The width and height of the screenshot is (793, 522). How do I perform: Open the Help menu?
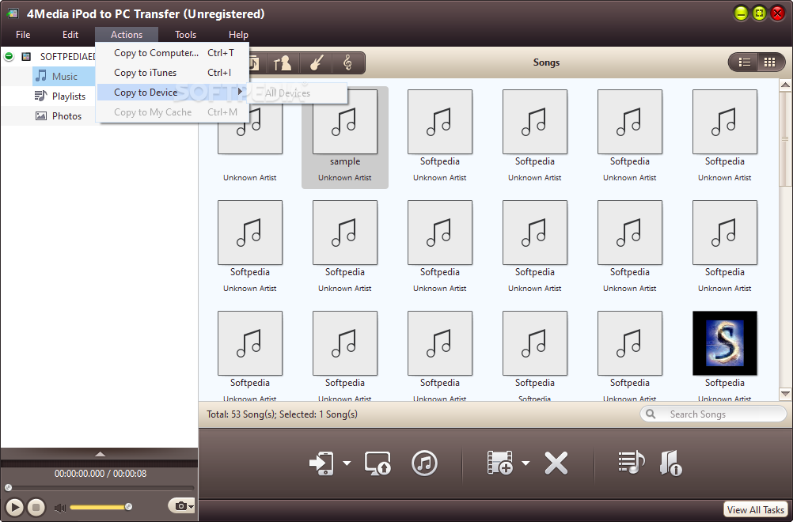pos(238,34)
